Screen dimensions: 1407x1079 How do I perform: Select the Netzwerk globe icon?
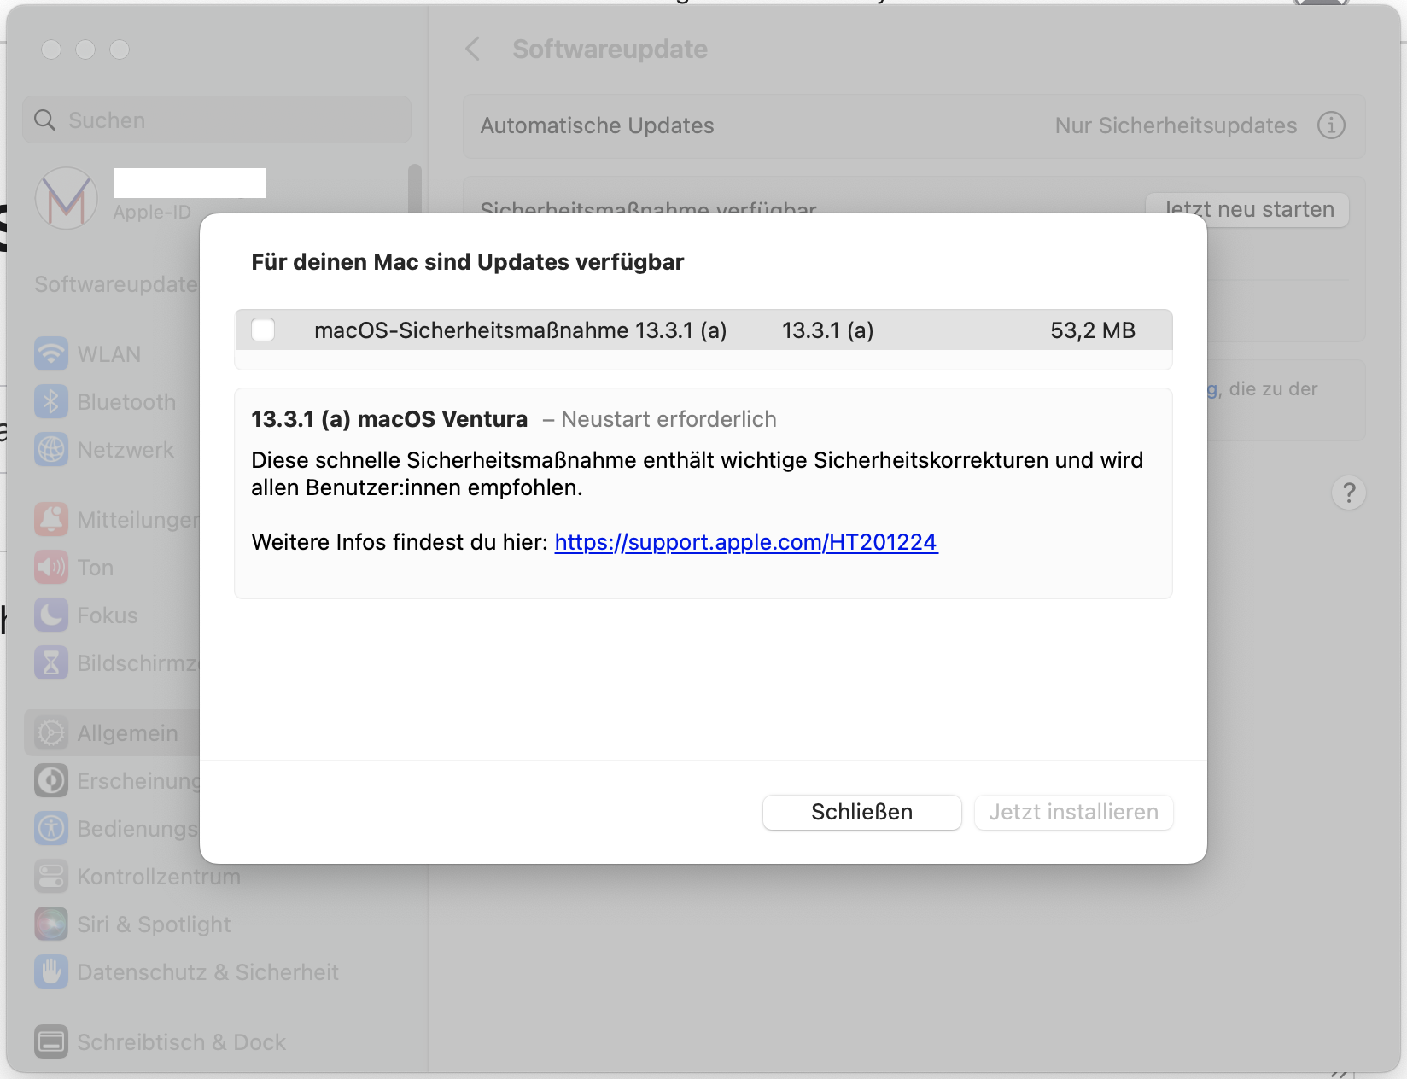tap(51, 449)
